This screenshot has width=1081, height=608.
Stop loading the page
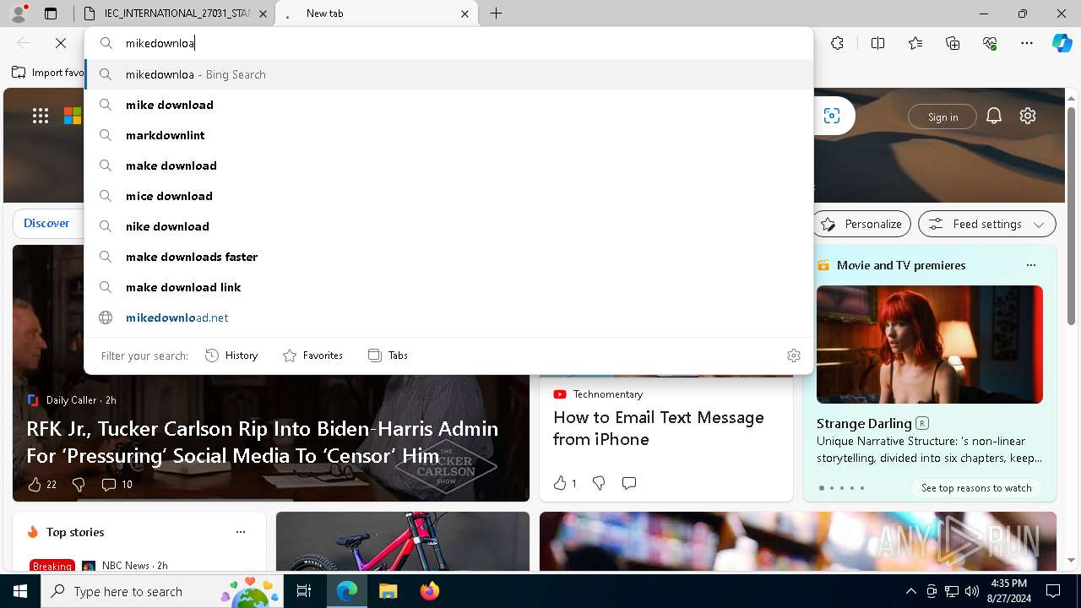pos(61,43)
